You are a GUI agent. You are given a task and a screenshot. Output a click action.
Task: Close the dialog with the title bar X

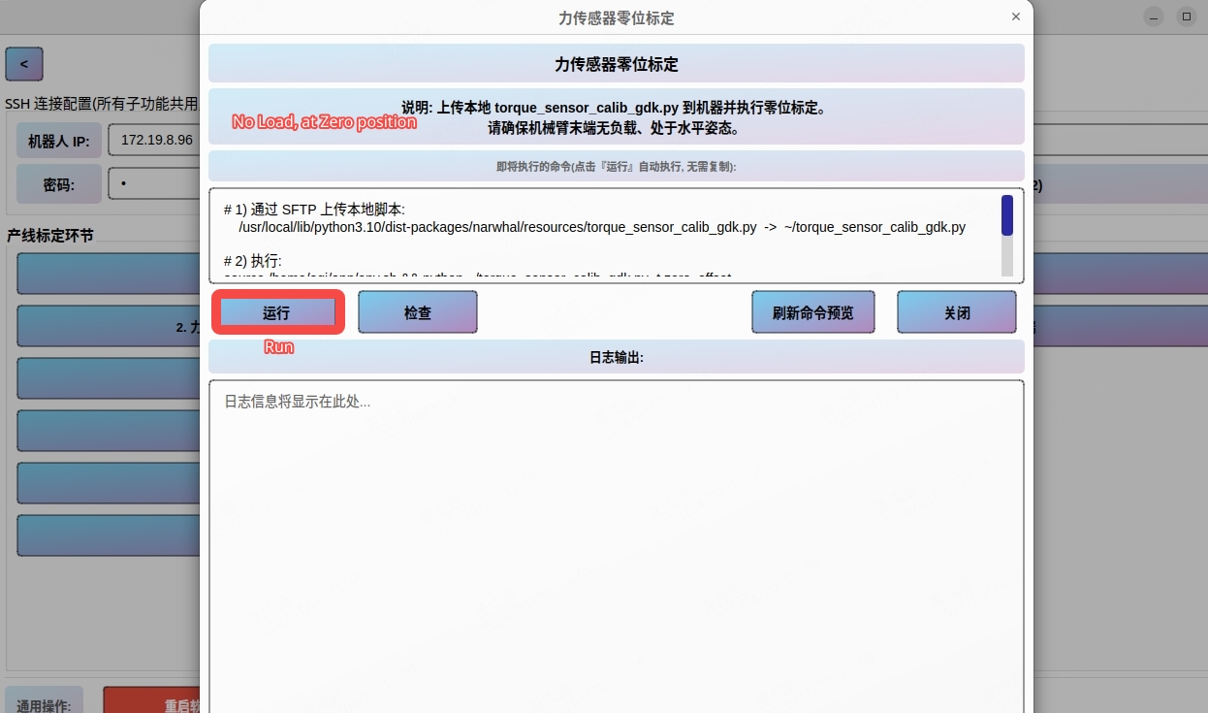point(1015,17)
